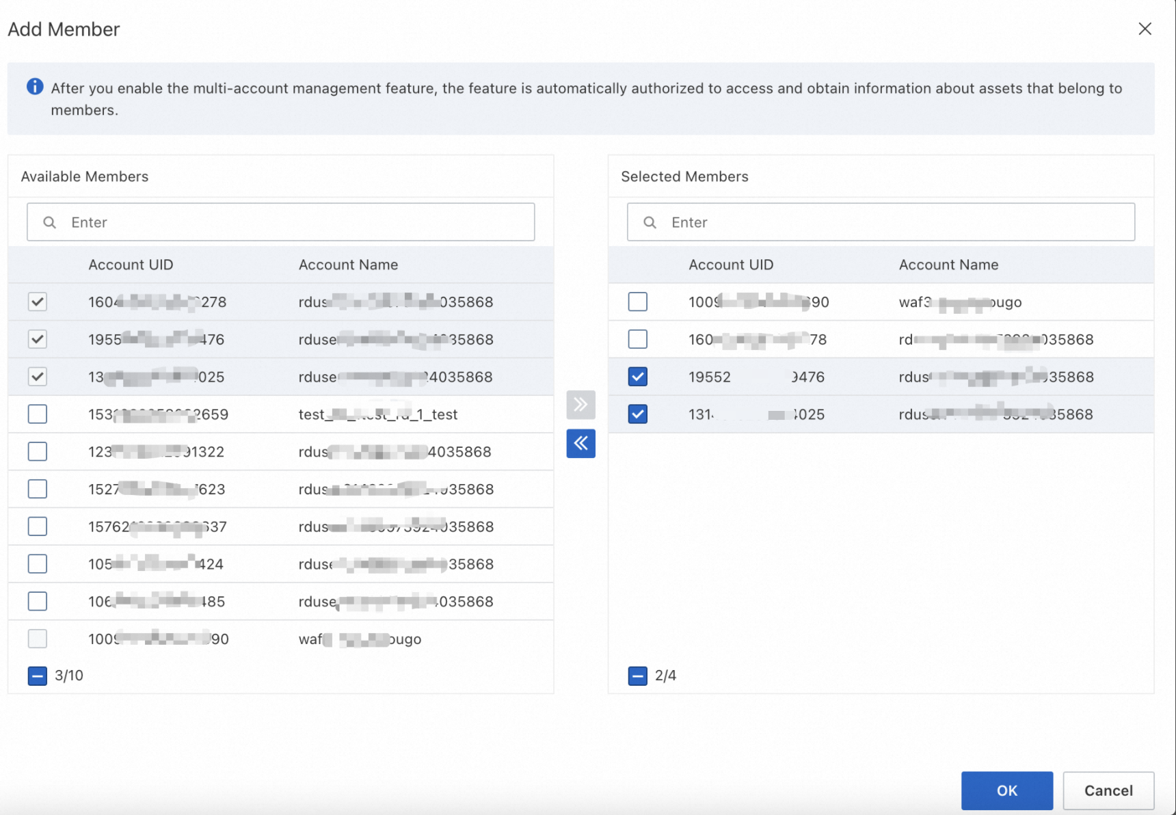Click search icon in Available Members field
Viewport: 1176px width, 815px height.
tap(49, 222)
